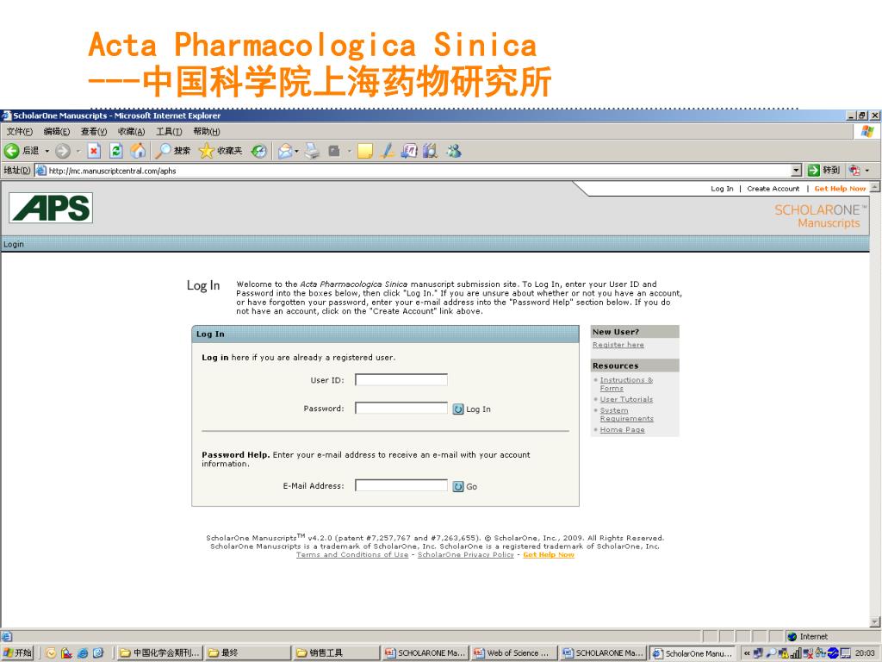
Task: Open the 销售工具 folder from the taskbar
Action: coord(337,653)
